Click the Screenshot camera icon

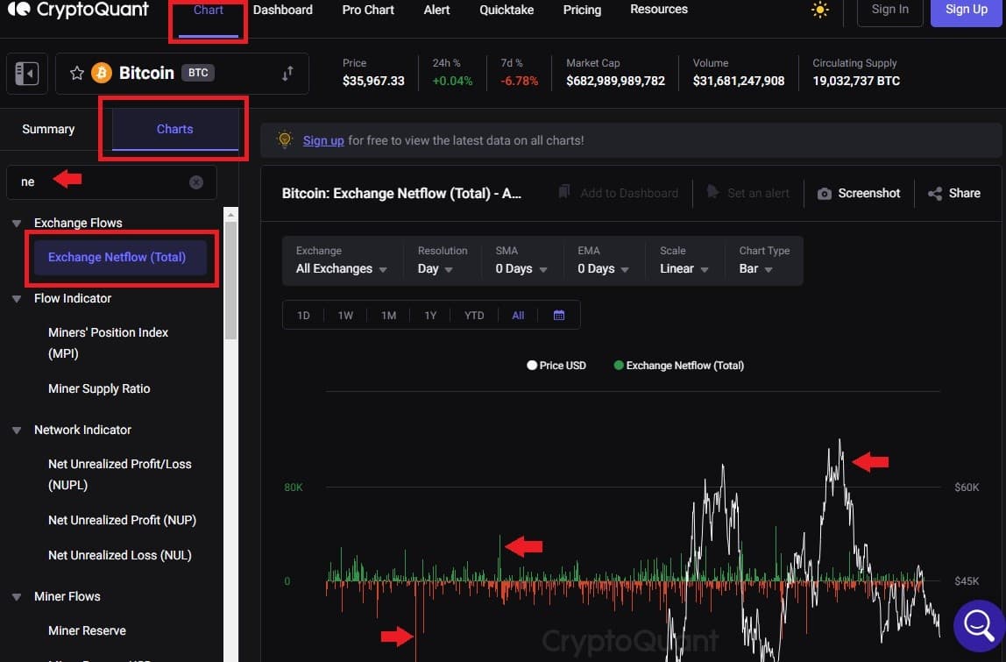click(x=825, y=194)
